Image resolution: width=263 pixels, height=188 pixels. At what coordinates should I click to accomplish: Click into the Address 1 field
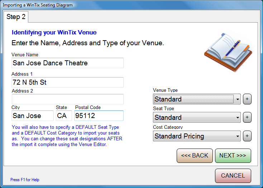[x=68, y=82]
